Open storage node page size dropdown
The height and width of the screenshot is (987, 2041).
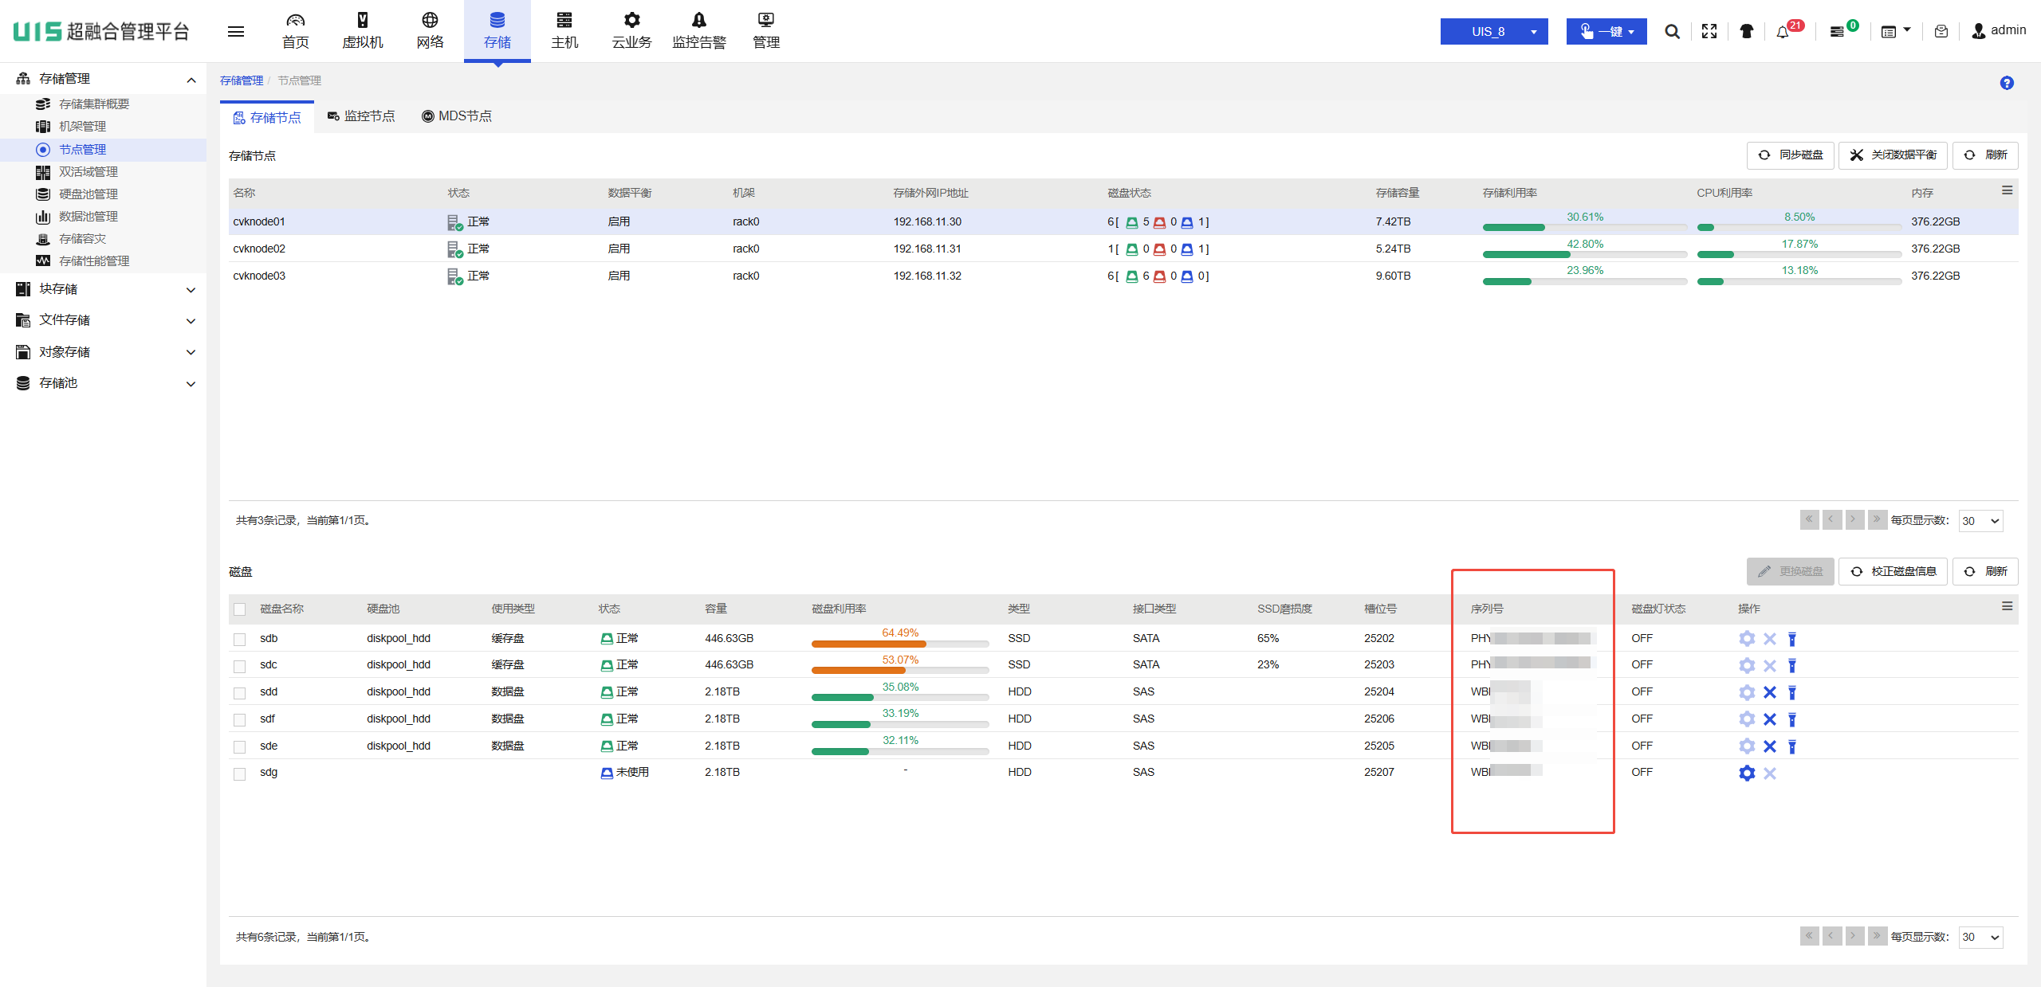point(1981,521)
